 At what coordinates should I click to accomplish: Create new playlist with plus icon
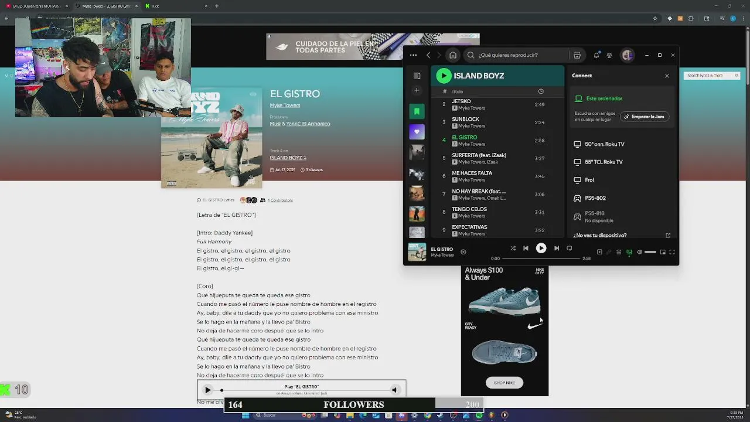417,90
